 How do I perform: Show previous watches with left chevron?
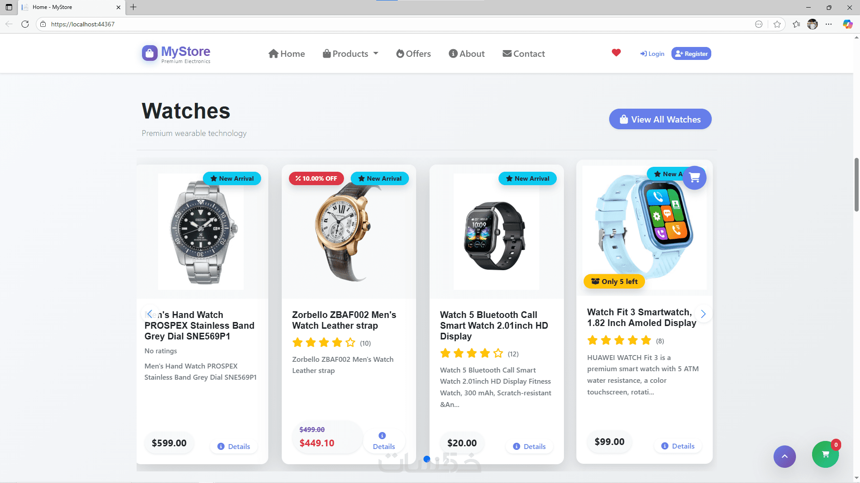150,314
